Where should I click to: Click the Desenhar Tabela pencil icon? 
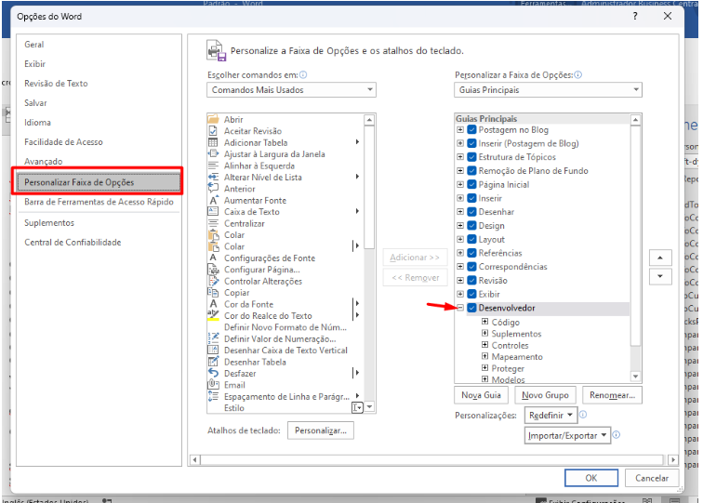[x=214, y=362]
